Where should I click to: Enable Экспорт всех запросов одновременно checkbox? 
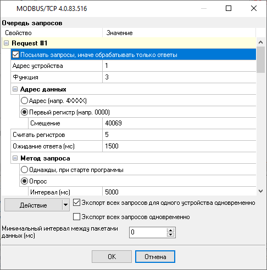coord(76,217)
